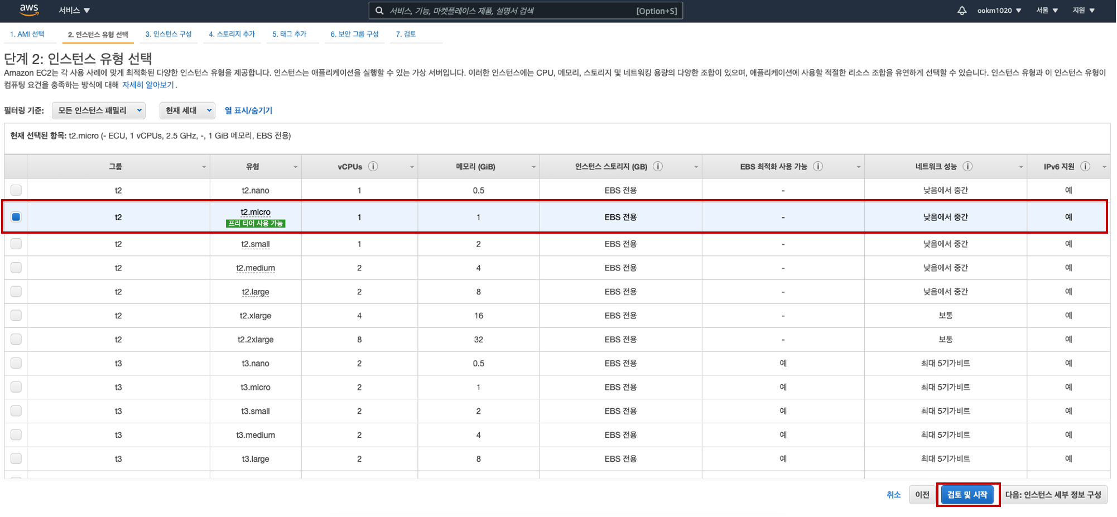Click the search magnifier icon

coord(379,11)
